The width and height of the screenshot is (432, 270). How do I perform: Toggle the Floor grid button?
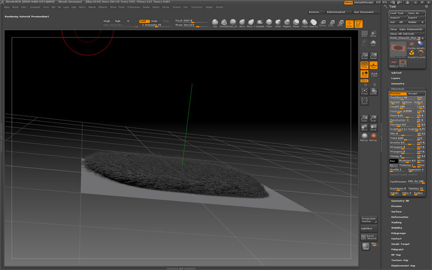coord(373,65)
